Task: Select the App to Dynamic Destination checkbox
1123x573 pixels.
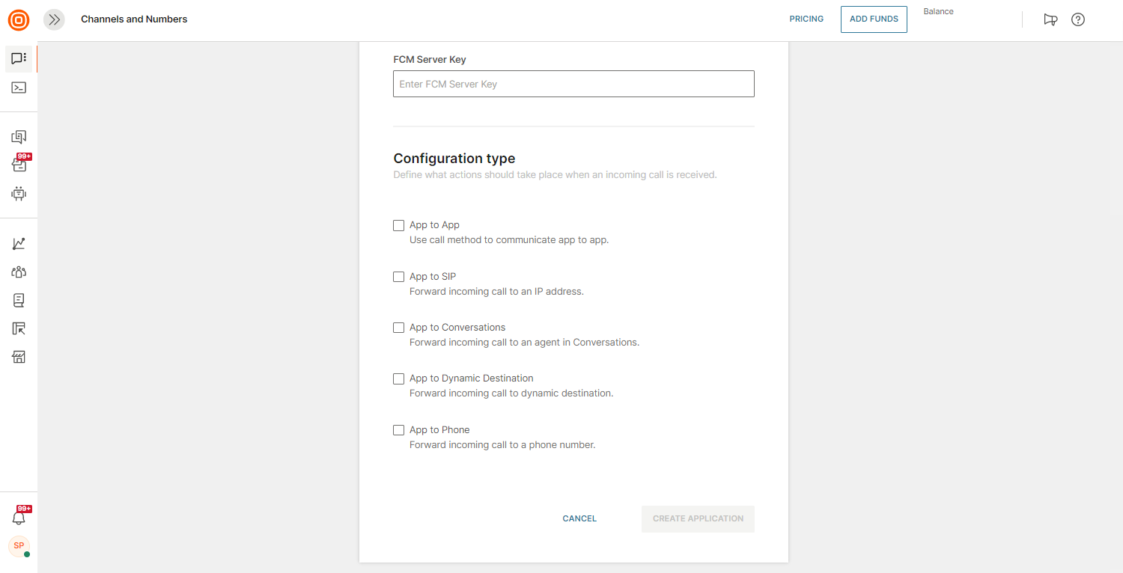Action: (x=399, y=379)
